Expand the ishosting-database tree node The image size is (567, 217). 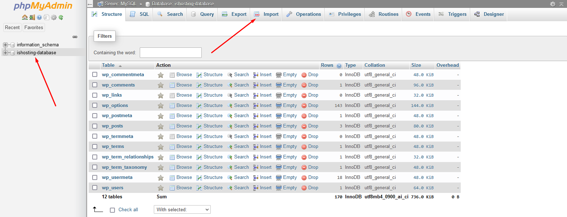5,53
